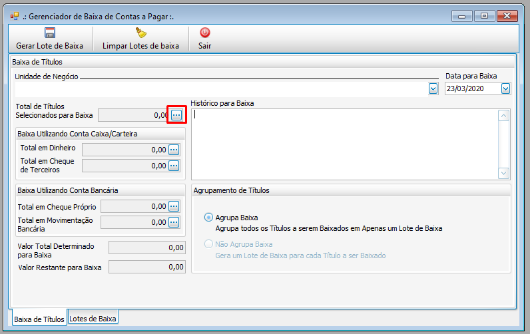Select the Agrupa Baixa radio option

[x=208, y=217]
